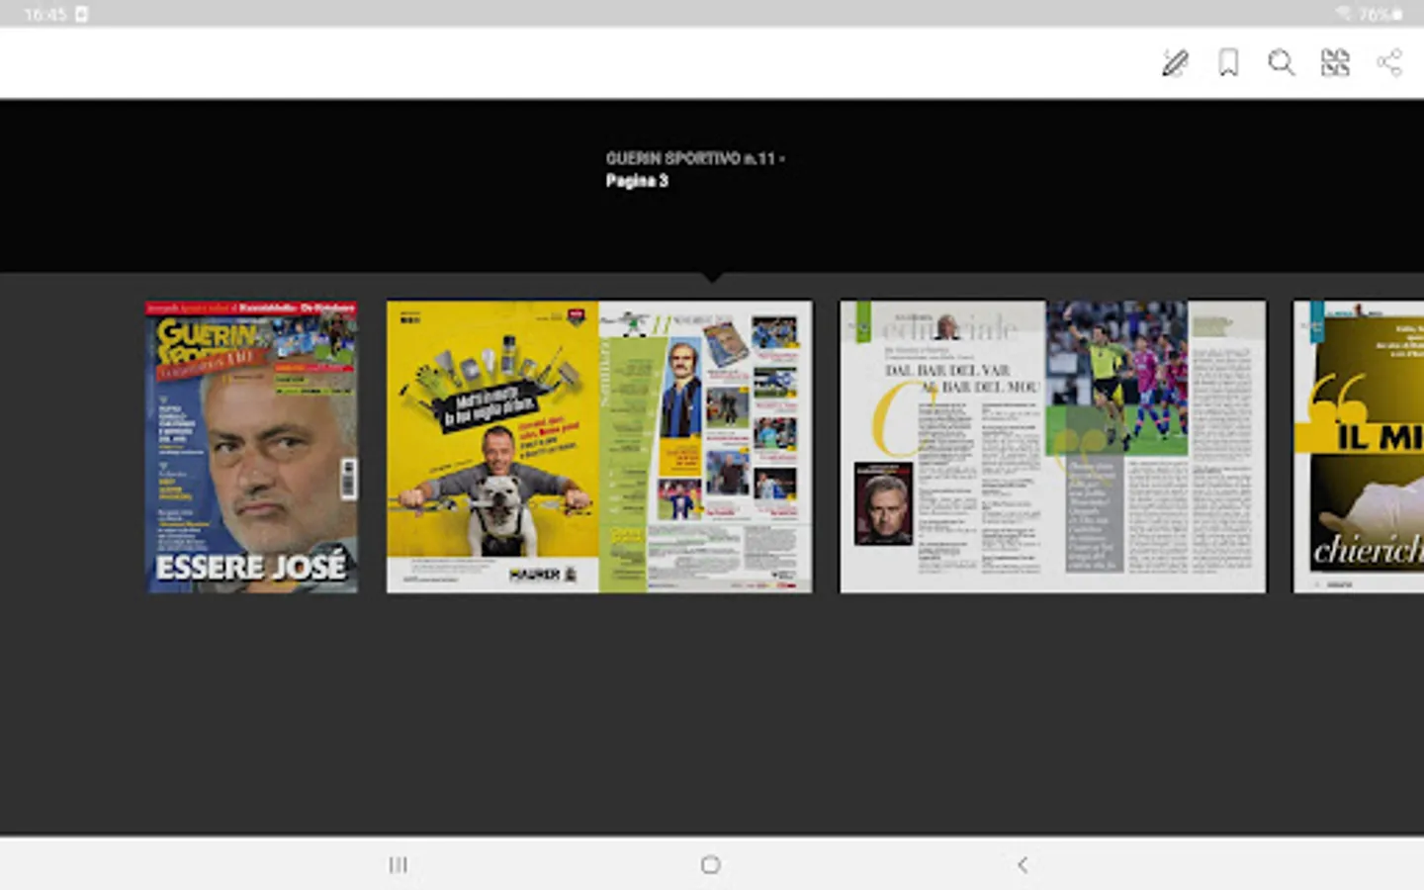Open the partially visible 'IL MI' page thumbnail

click(x=1359, y=447)
